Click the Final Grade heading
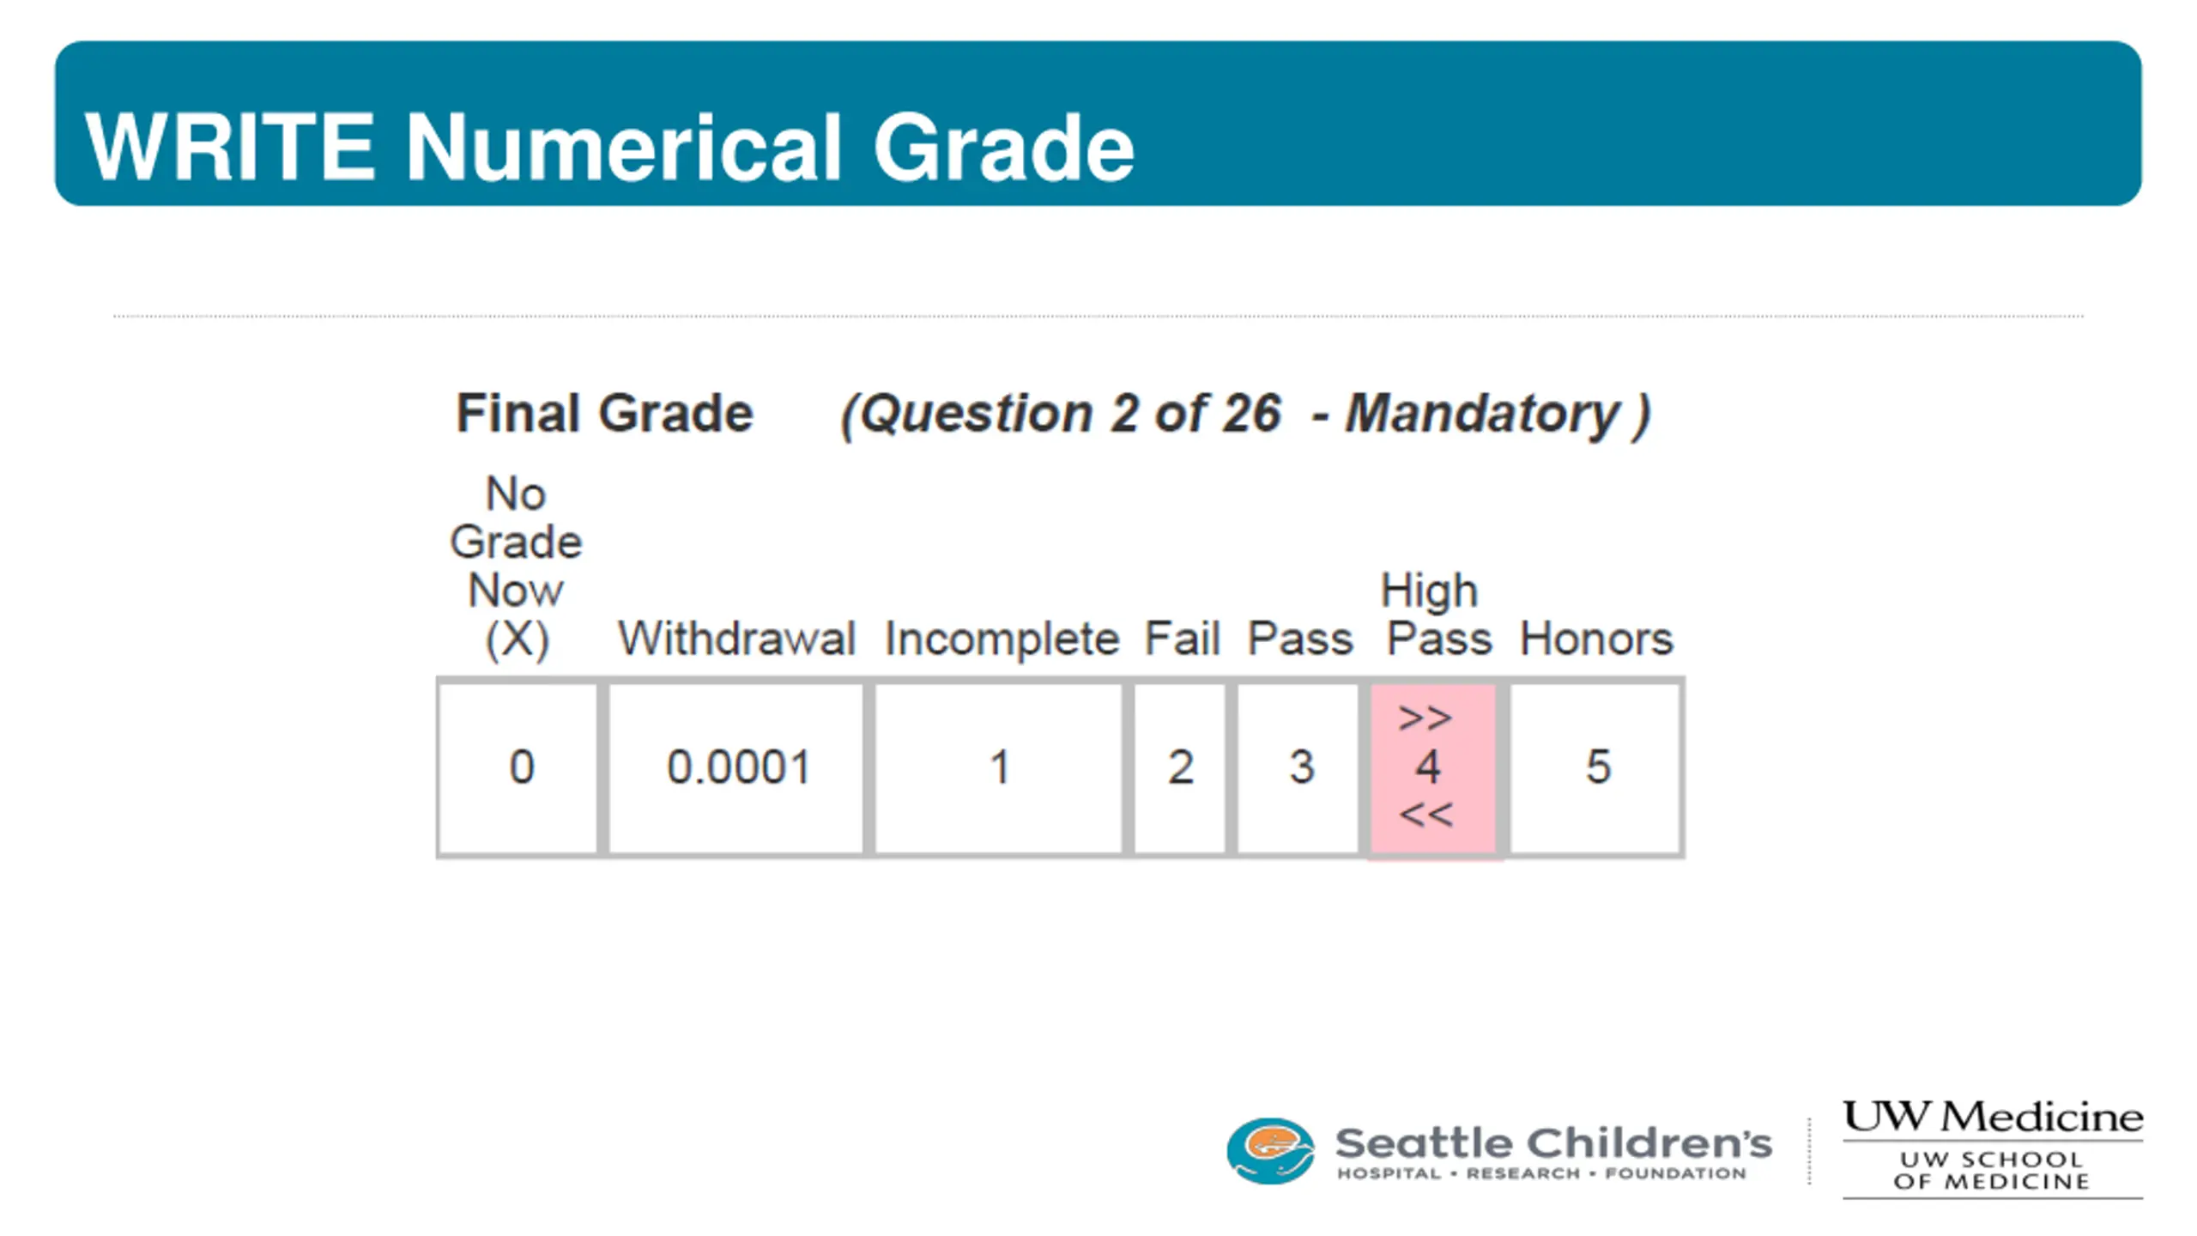The image size is (2197, 1236). (604, 414)
